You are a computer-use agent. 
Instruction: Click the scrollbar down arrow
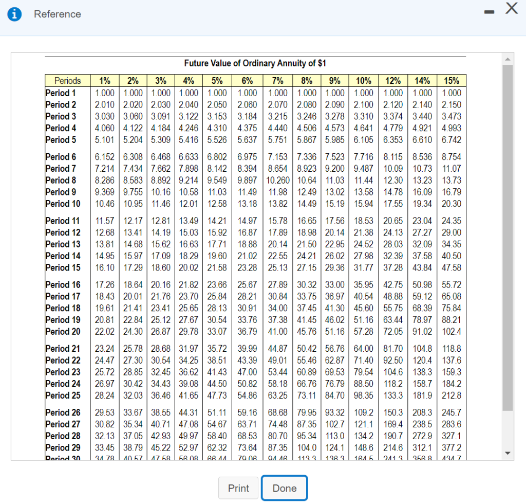click(508, 453)
